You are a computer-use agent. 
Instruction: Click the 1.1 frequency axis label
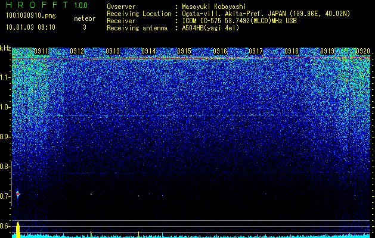5,77
